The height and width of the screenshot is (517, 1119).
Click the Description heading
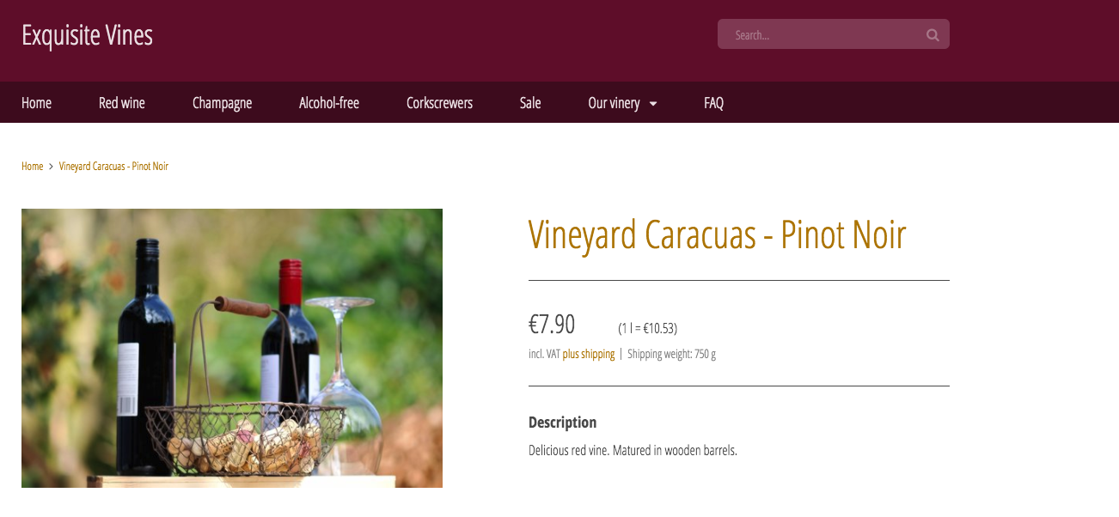562,423
